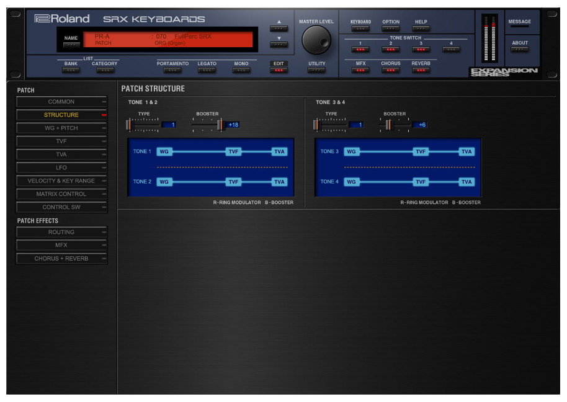Click the TONE 4 WG block
This screenshot has width=567, height=402.
coord(352,182)
